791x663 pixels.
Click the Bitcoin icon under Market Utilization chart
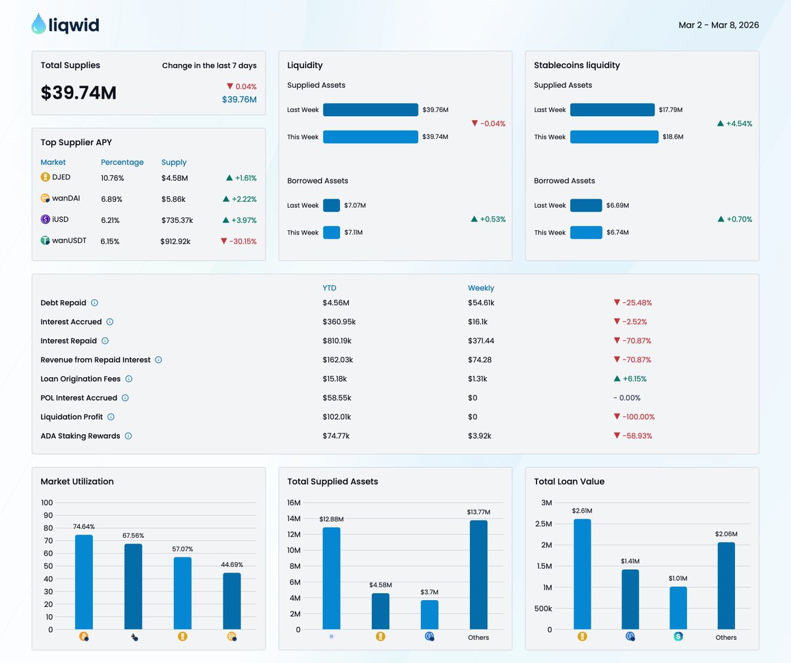(x=84, y=636)
